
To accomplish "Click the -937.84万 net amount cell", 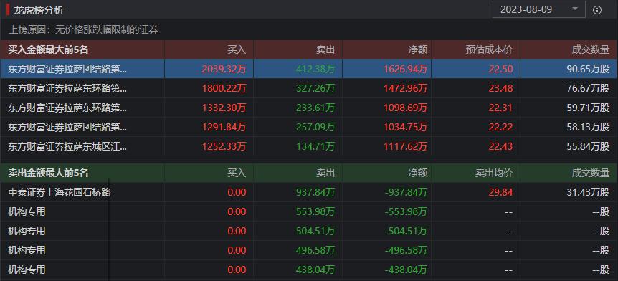I will [406, 192].
